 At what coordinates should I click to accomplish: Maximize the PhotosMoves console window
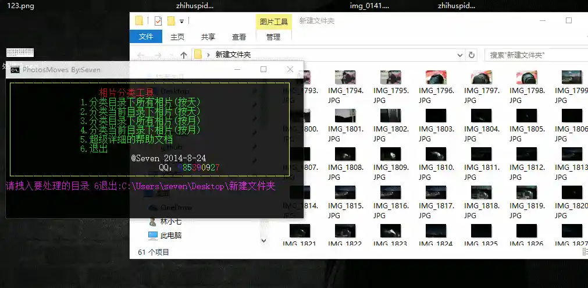(x=263, y=69)
